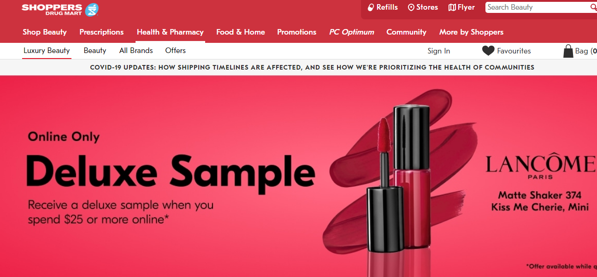Click the Favourites heart icon
This screenshot has height=277, width=597.
[488, 51]
